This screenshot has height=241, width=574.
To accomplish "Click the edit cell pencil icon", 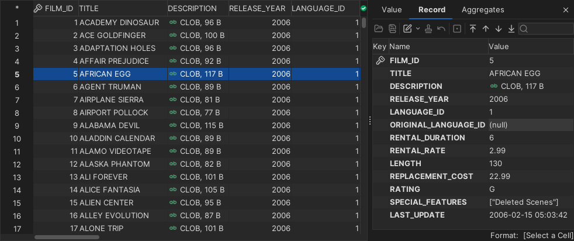I will point(407,29).
